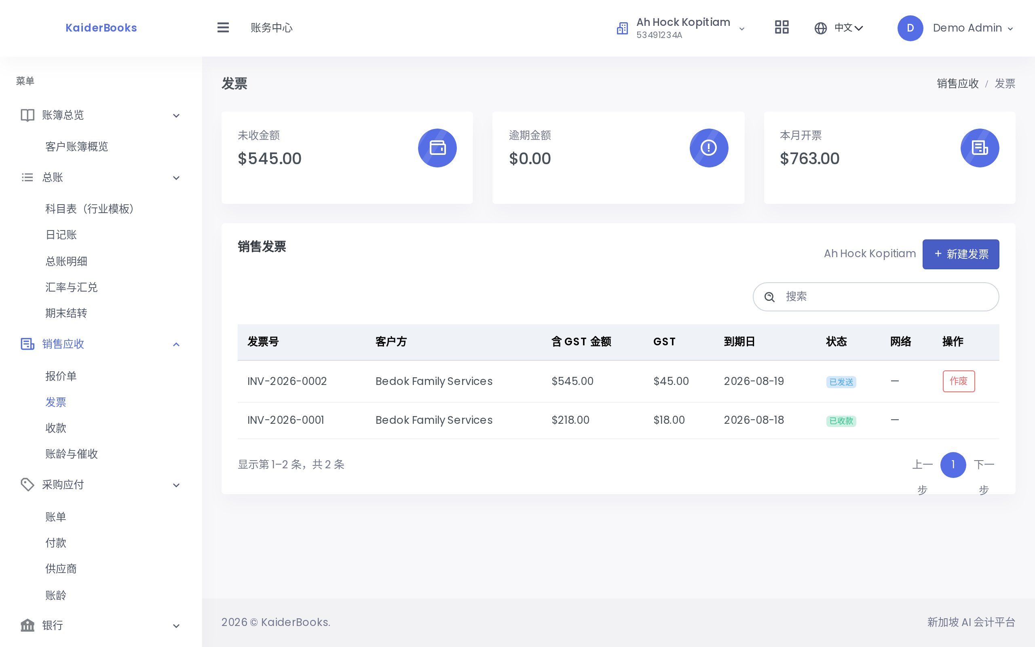Click invoice number INV-2026-0001

click(286, 420)
